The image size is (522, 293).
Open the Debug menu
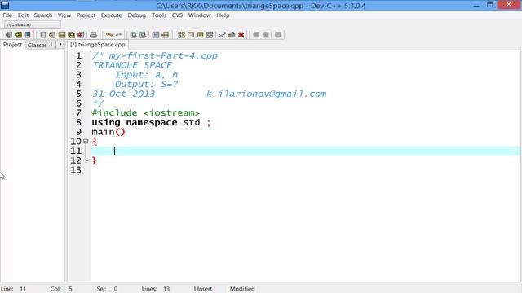(137, 15)
